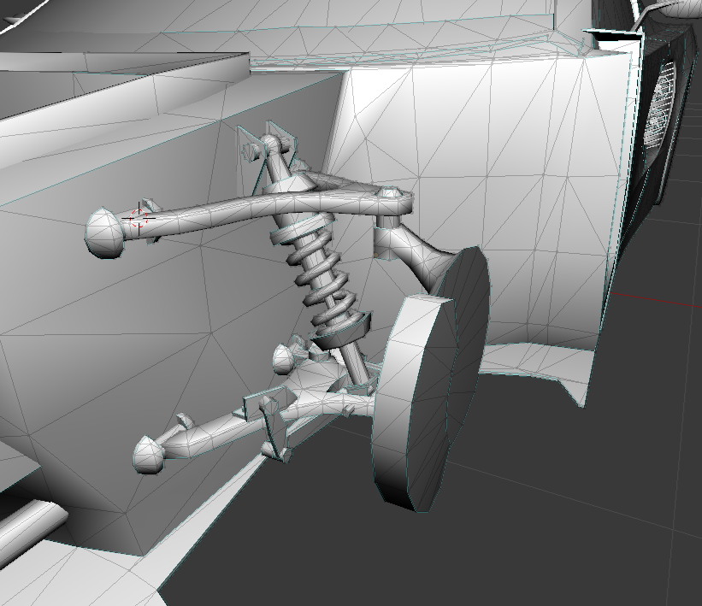Select the ball joint on upper arm's left end

pos(105,232)
